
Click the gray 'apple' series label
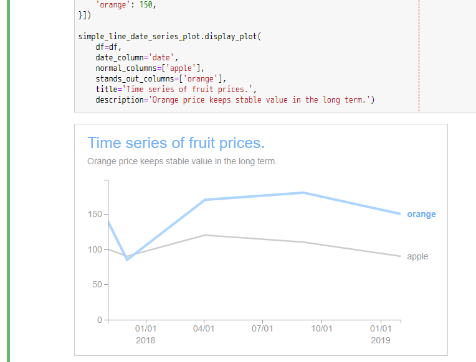pos(417,256)
